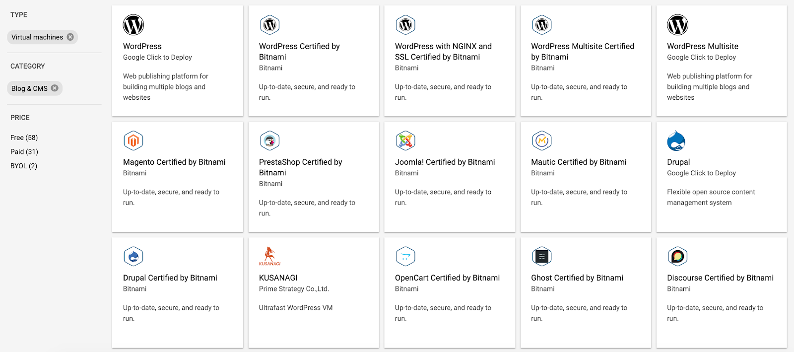The image size is (794, 352).
Task: Click Bitnami publisher under Magento Certified
Action: [x=134, y=173]
